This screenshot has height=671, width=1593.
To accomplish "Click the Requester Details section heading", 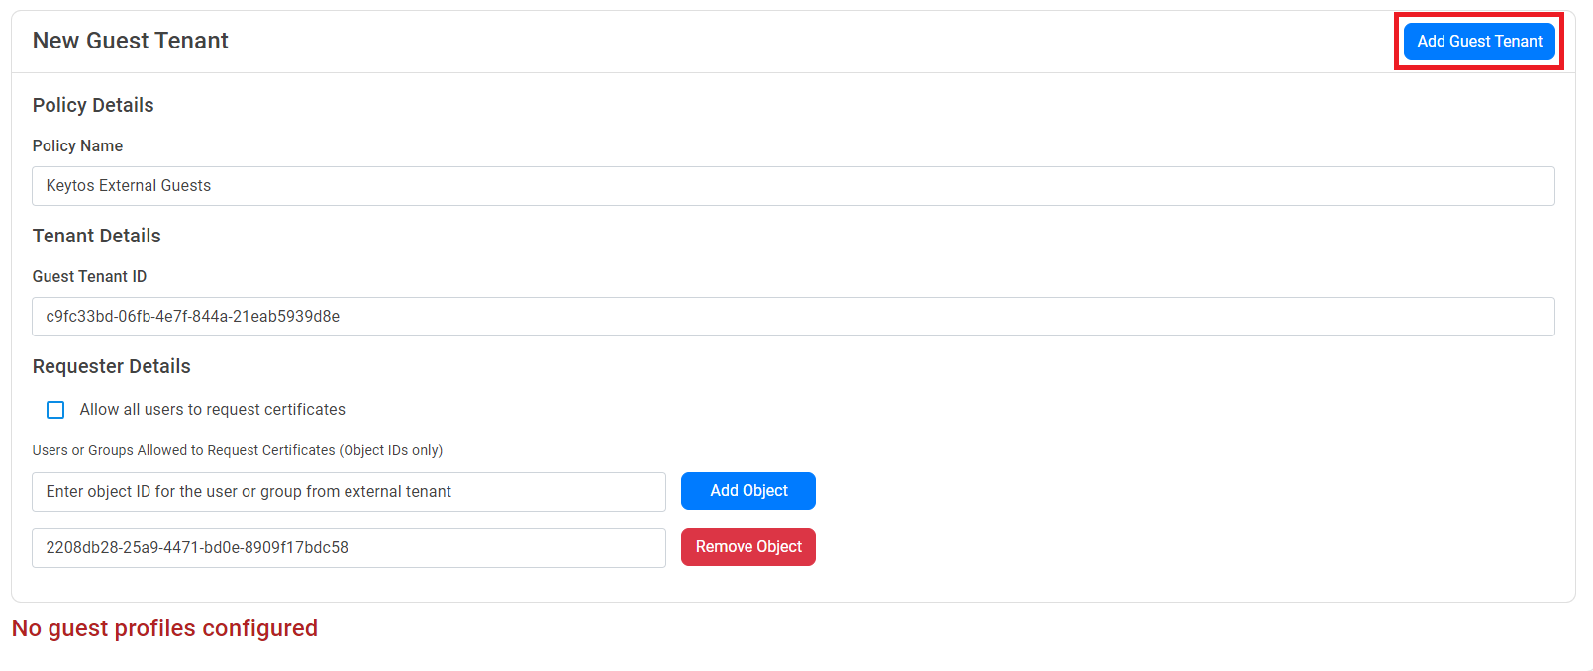I will pos(111,366).
